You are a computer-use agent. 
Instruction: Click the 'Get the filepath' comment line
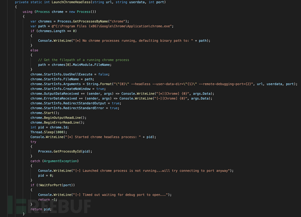(83, 60)
